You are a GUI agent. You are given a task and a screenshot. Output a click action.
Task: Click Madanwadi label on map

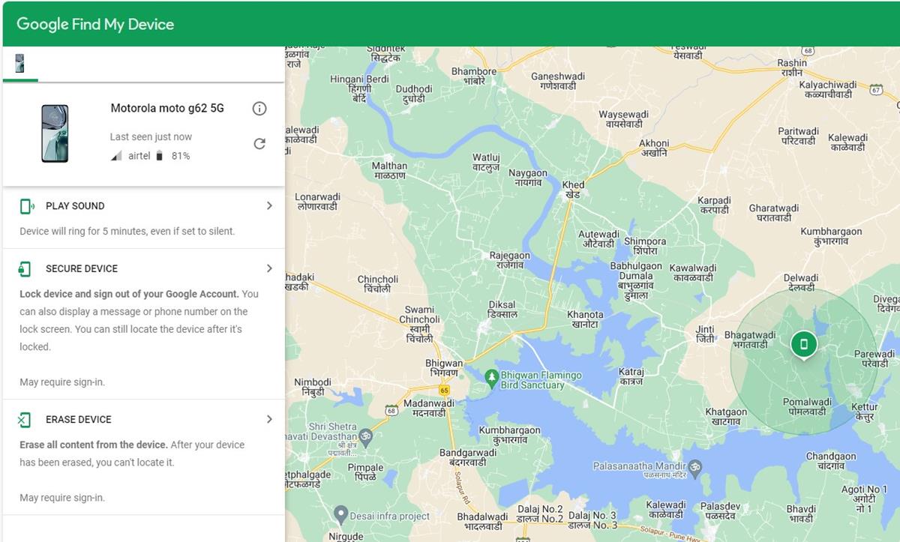coord(429,408)
